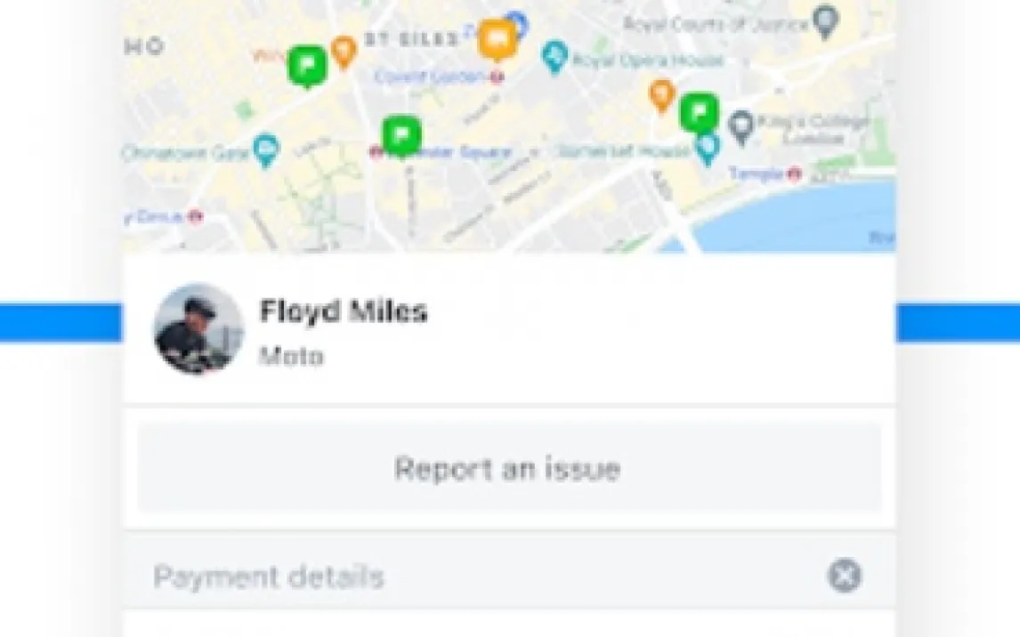Click the orange pin left of King's College
Viewport: 1020px width, 637px height.
coord(661,95)
